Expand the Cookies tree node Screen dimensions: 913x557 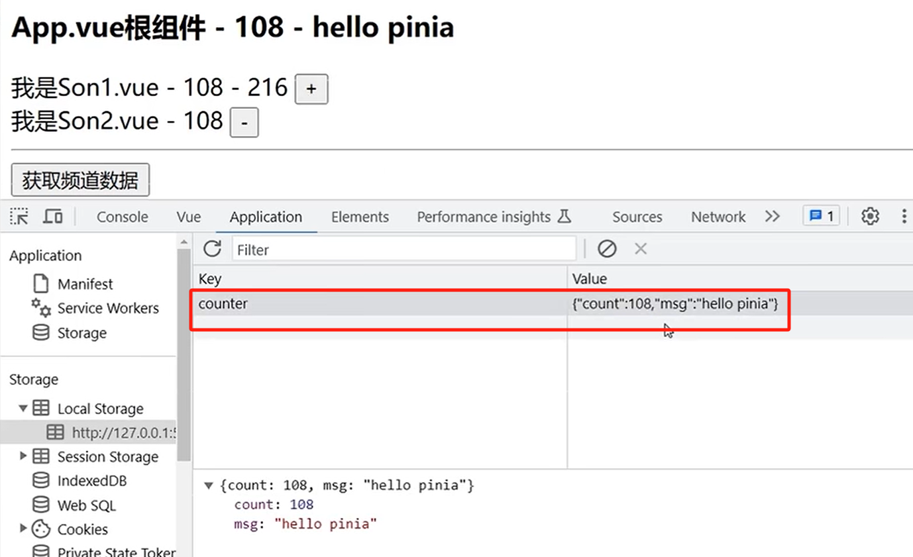(x=23, y=528)
